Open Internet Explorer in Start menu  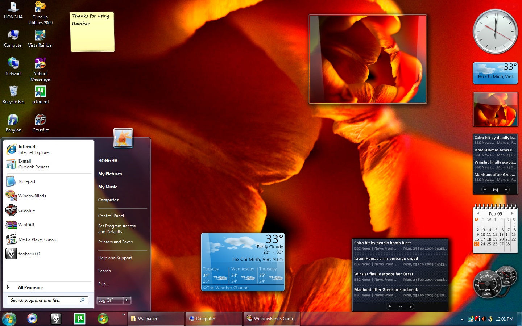(49, 149)
